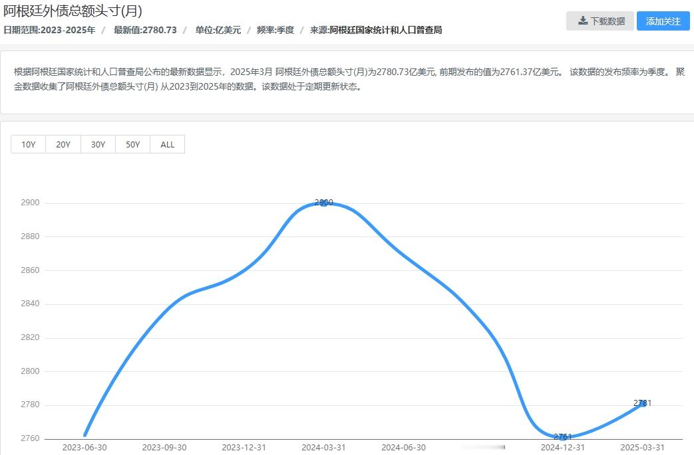Image resolution: width=694 pixels, height=455 pixels.
Task: Click the 2023-06-30 axis label
Action: (x=85, y=448)
